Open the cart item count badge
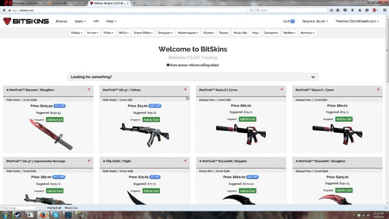The width and height of the screenshot is (389, 219). coord(292,21)
